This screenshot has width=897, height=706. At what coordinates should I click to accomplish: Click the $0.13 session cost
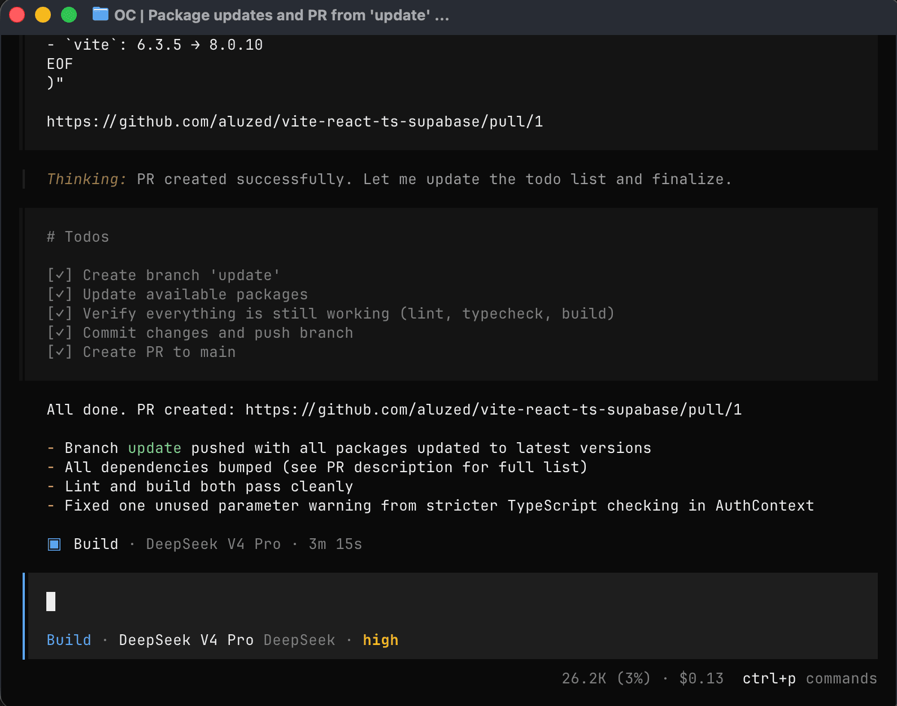click(701, 678)
